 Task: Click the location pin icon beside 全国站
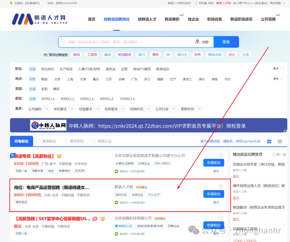[x=11, y=3]
